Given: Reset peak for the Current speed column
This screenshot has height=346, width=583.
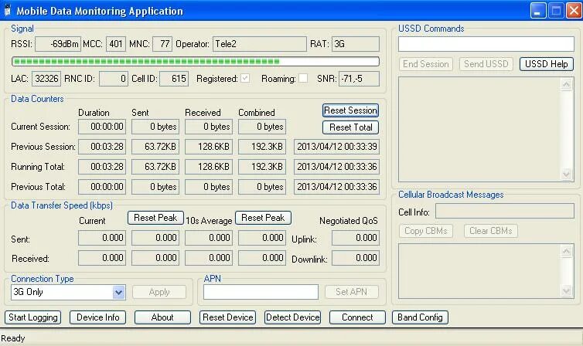Looking at the screenshot, I should [x=155, y=218].
